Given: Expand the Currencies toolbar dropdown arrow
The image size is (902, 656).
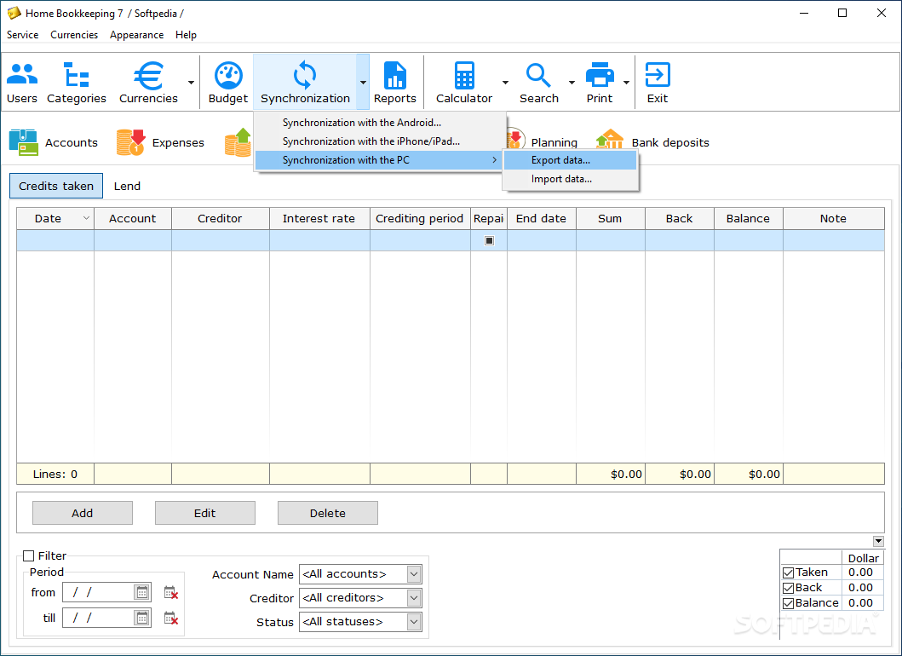Looking at the screenshot, I should coord(191,83).
